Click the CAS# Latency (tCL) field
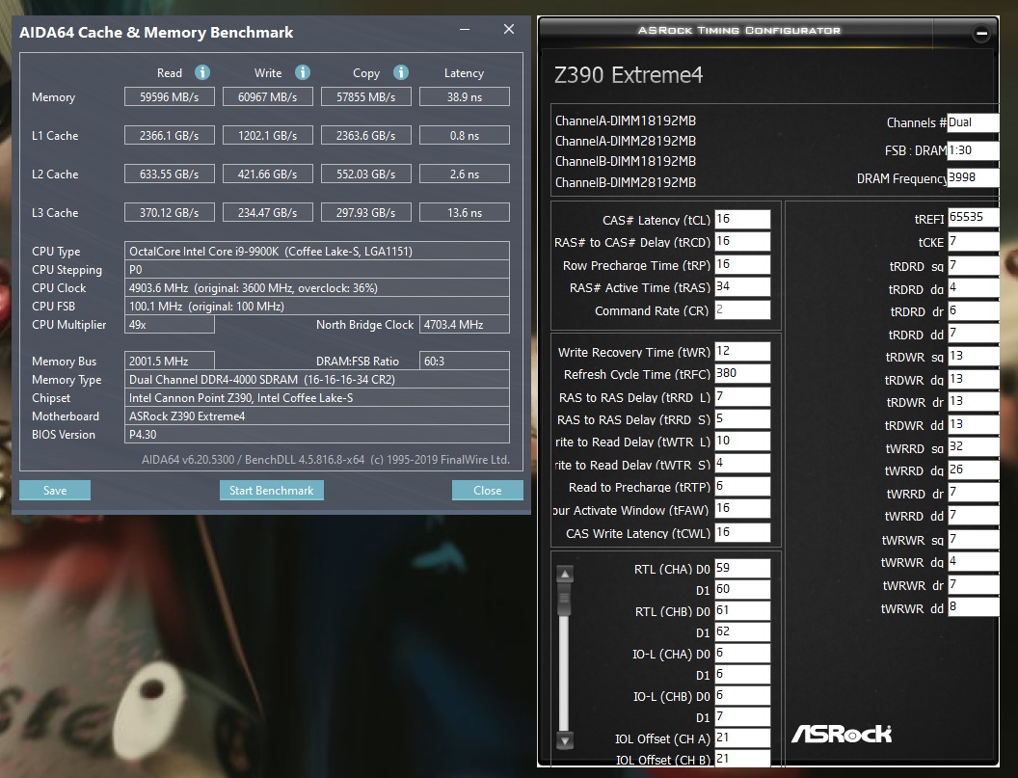Image resolution: width=1018 pixels, height=778 pixels. pos(742,220)
